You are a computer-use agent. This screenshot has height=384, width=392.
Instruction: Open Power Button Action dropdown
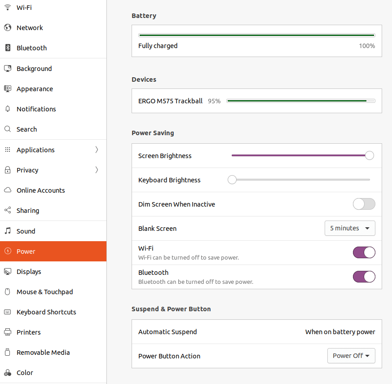coord(351,356)
